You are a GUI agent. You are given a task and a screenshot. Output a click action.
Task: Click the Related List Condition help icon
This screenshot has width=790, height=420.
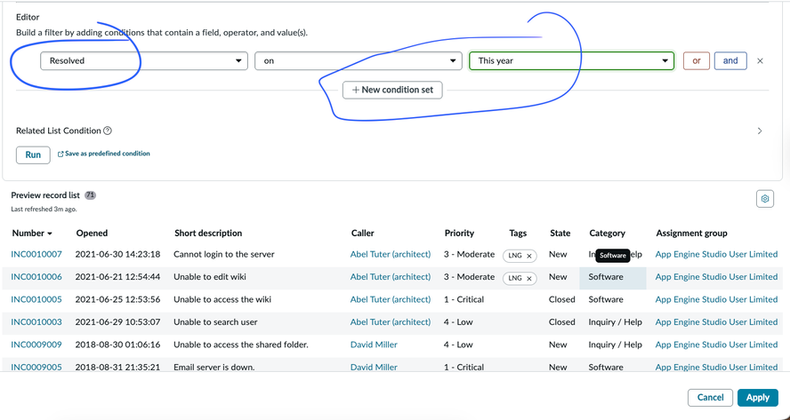click(108, 131)
